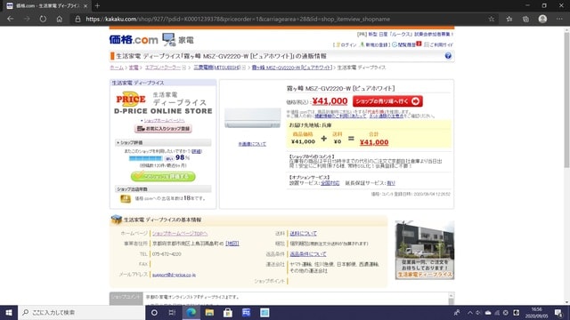Click 返品条件について link

click(308, 254)
